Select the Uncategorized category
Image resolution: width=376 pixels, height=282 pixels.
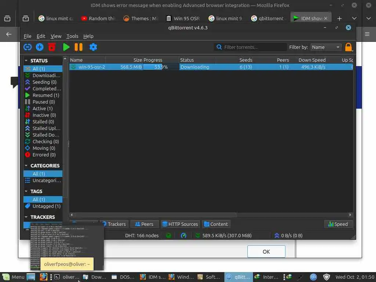(x=43, y=180)
